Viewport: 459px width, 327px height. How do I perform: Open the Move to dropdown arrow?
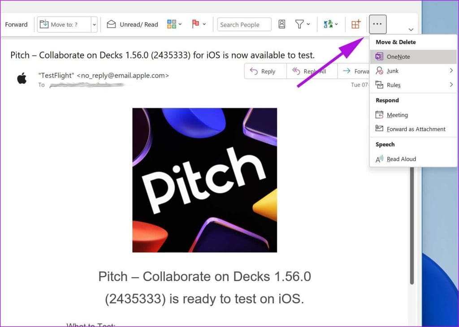[94, 25]
